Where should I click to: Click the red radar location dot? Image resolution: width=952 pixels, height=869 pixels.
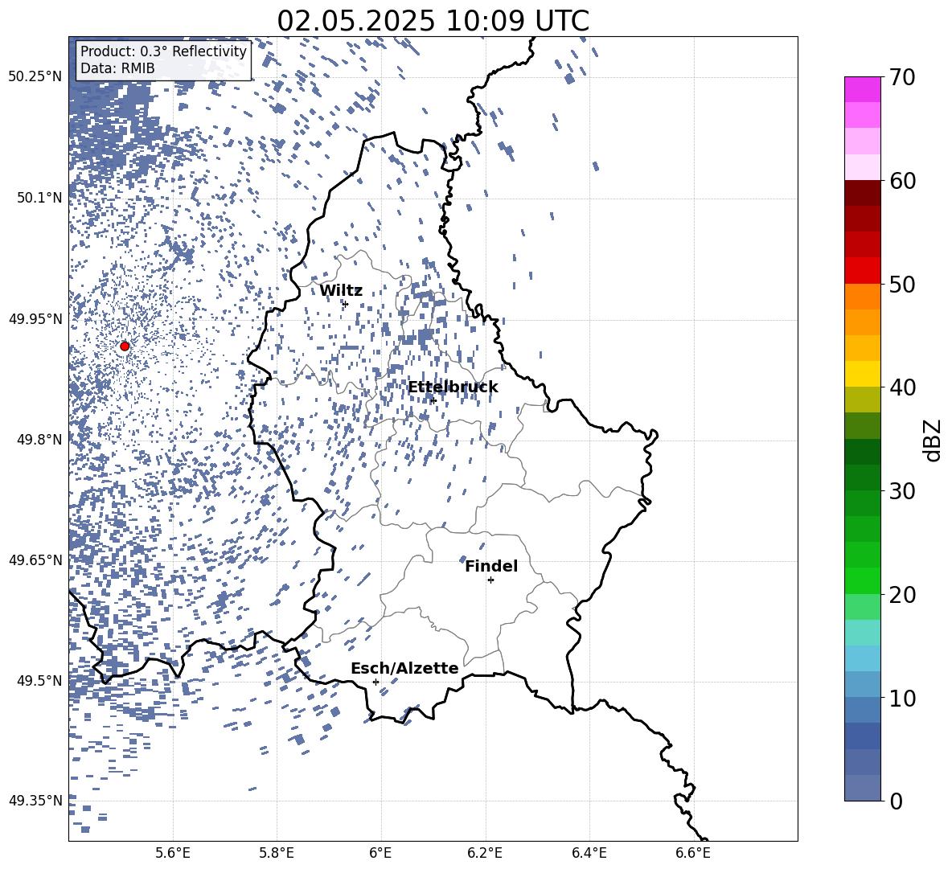(x=125, y=346)
